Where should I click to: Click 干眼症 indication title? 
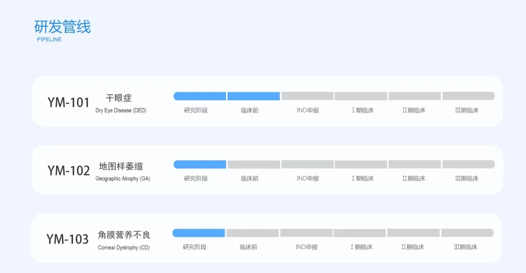[x=119, y=98]
